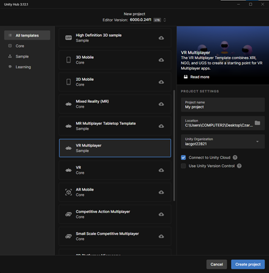269x273 pixels.
Task: Change Editor Version using the version selector arrows
Action: pos(165,20)
